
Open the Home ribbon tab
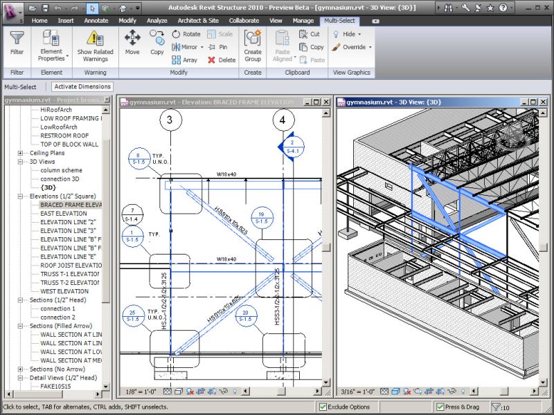39,21
